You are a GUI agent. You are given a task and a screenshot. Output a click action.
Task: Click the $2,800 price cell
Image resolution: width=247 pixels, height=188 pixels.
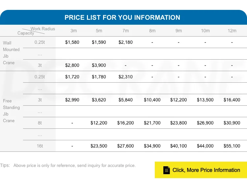(x=72, y=65)
